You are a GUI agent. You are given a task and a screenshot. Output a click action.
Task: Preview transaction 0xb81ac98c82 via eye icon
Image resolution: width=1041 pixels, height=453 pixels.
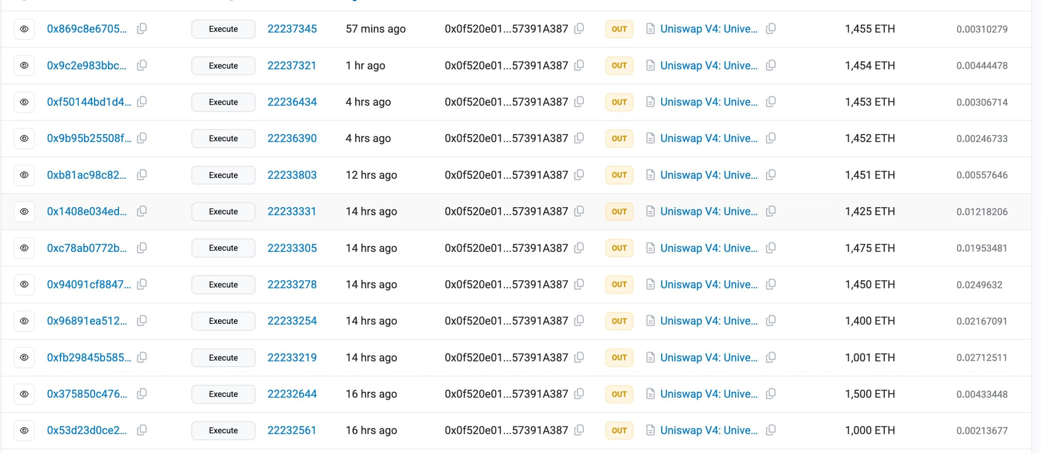[x=24, y=175]
